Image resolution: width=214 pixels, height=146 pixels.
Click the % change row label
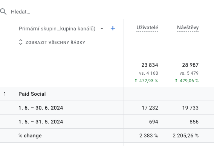[x=30, y=135]
